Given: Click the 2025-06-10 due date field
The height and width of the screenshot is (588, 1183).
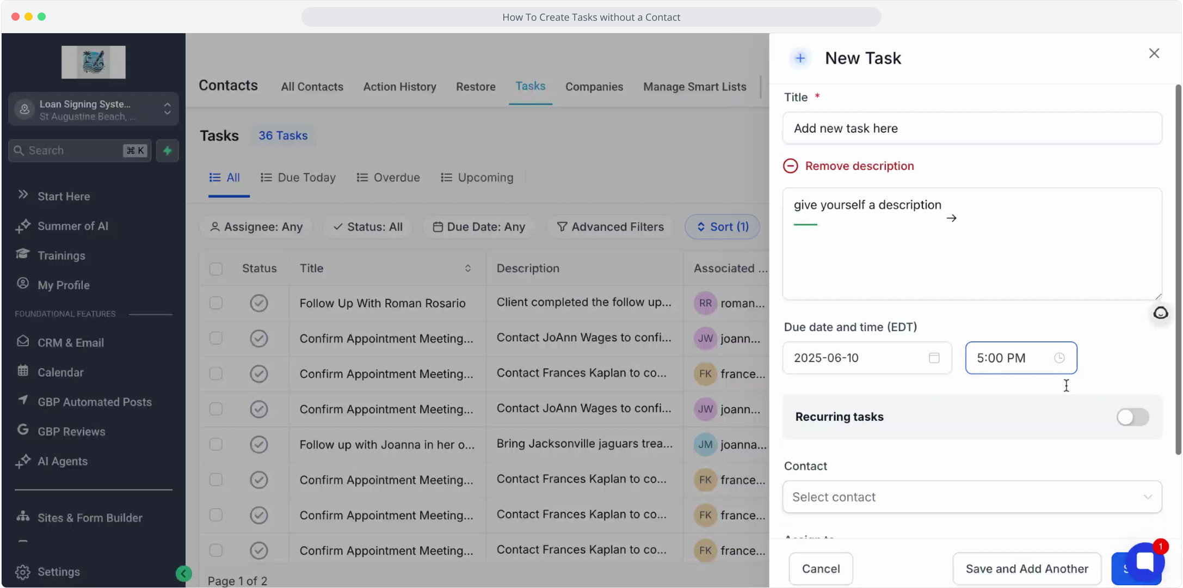Looking at the screenshot, I should (x=867, y=358).
